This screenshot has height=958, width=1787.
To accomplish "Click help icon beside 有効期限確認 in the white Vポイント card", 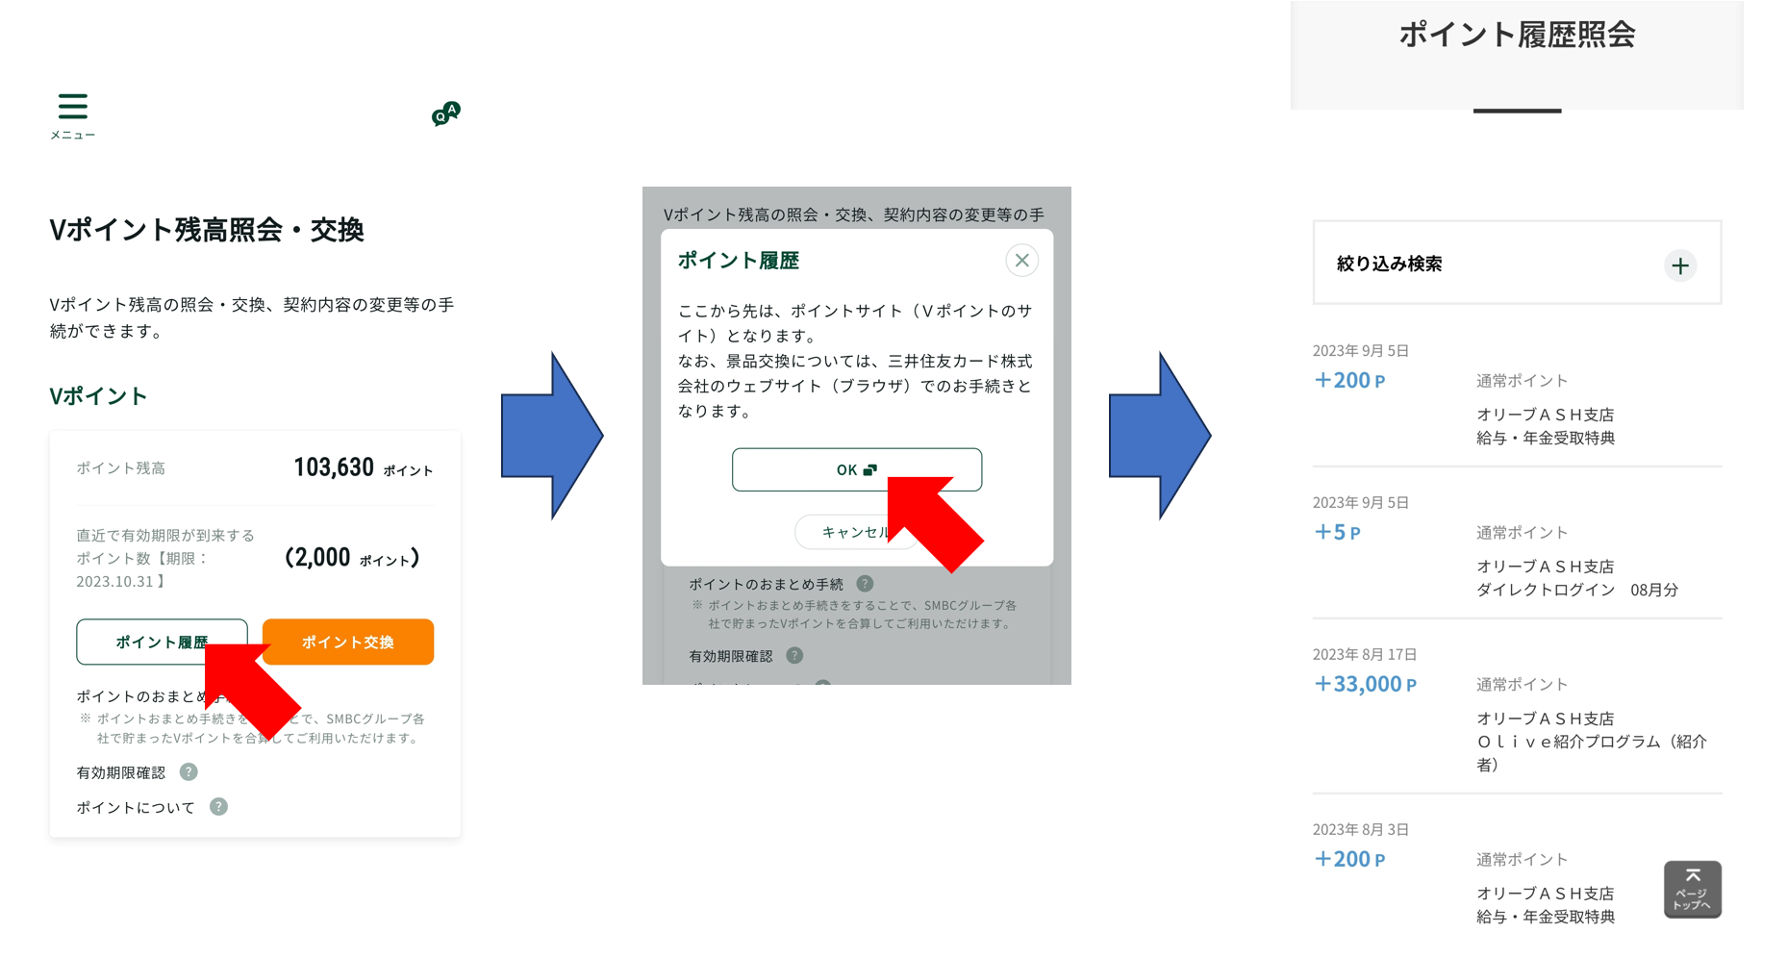I will tap(189, 772).
